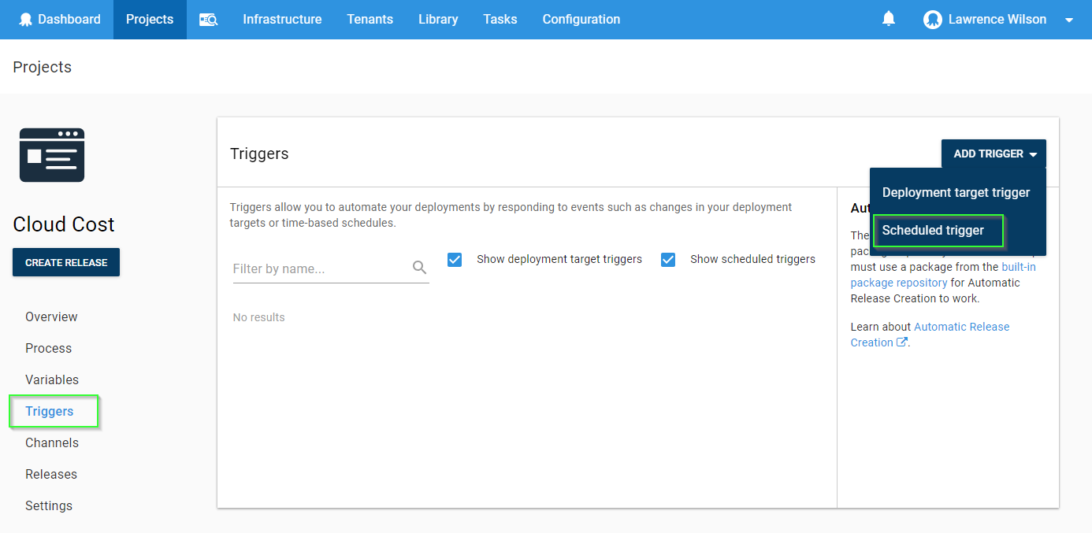Open the project search icon in navbar
The width and height of the screenshot is (1092, 533).
[x=208, y=20]
